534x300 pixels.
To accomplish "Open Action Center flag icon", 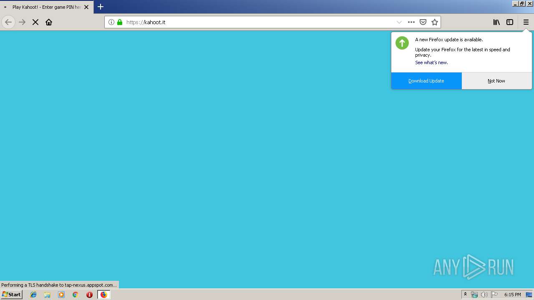I will tap(494, 295).
